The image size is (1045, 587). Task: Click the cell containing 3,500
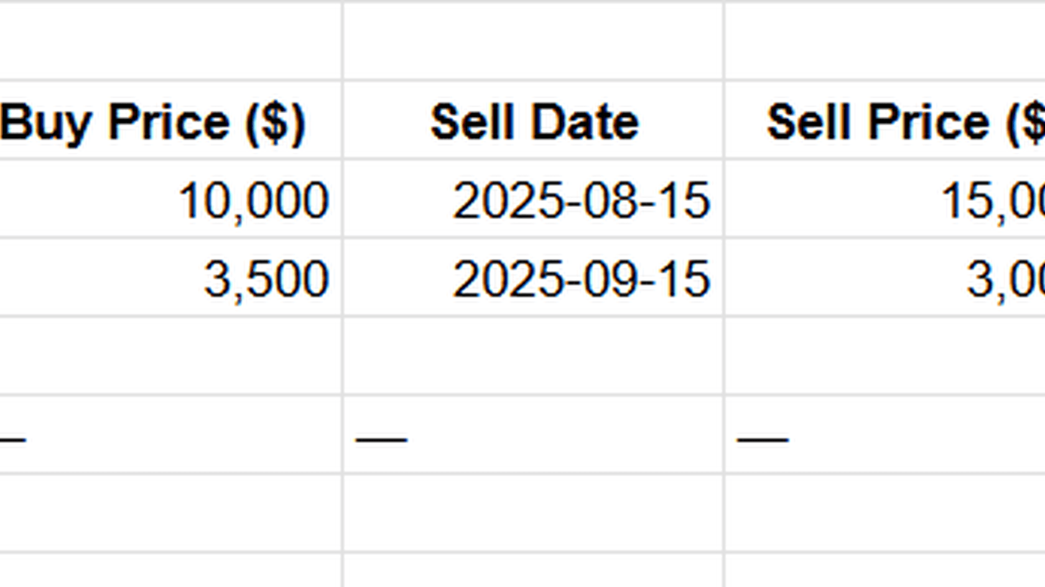(x=170, y=277)
